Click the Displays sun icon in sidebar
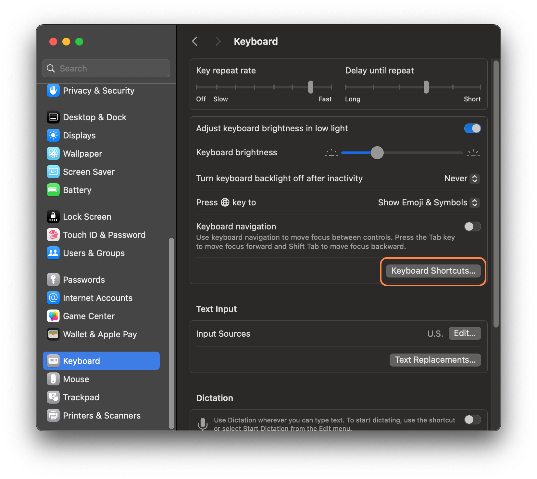537x479 pixels. point(53,136)
